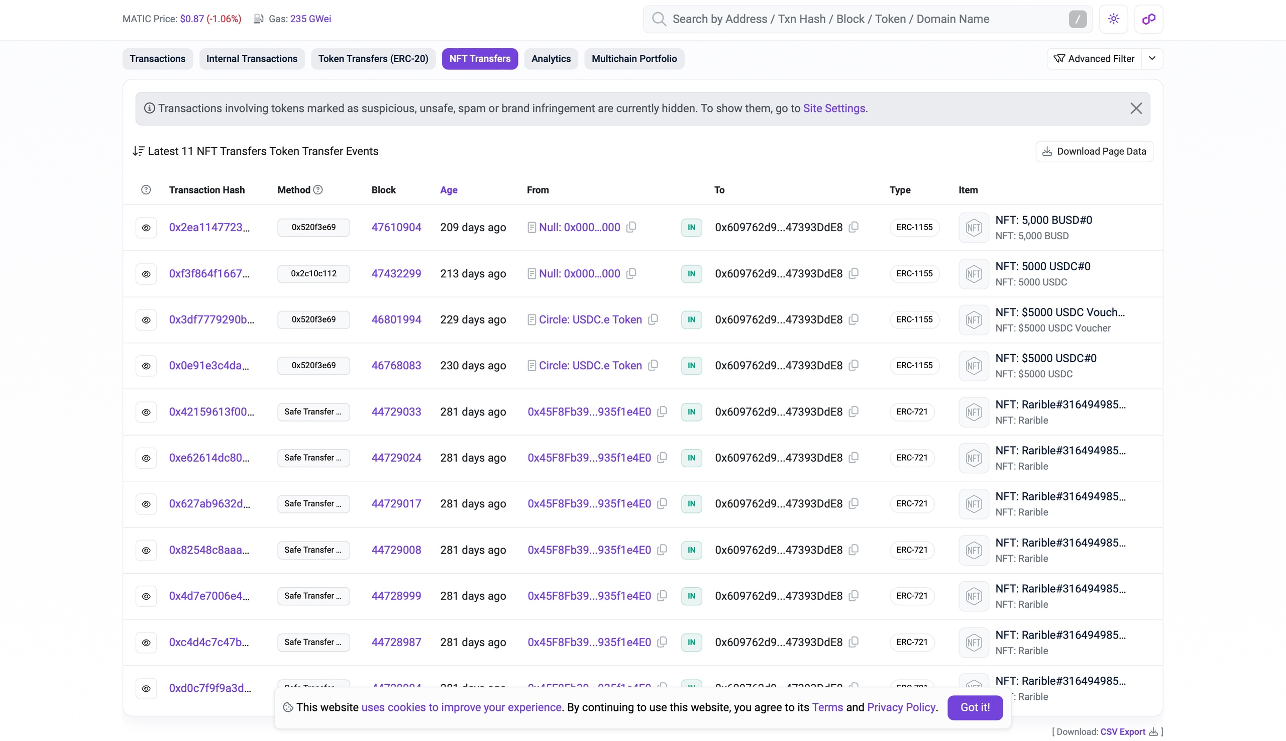Toggle the light/dark theme sun icon
The image size is (1286, 741).
(1113, 19)
